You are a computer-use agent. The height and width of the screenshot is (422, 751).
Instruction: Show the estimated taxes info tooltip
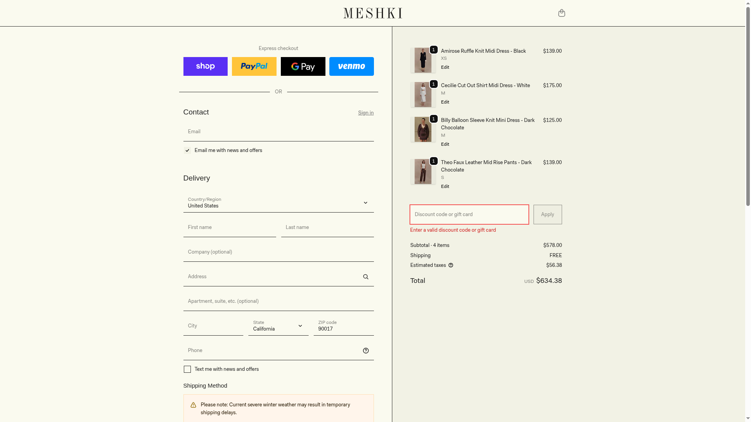[451, 265]
